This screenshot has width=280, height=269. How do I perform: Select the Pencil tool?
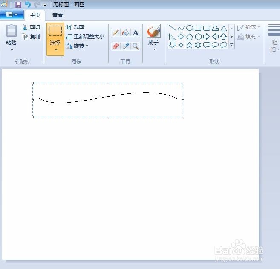(116, 32)
